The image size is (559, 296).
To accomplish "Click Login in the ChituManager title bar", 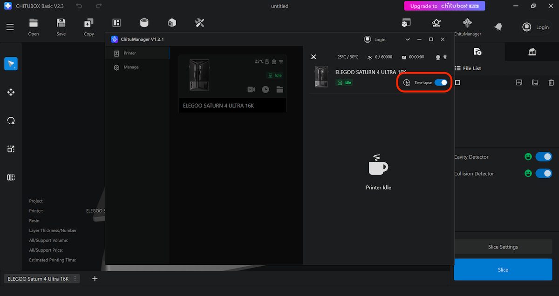I will point(375,40).
